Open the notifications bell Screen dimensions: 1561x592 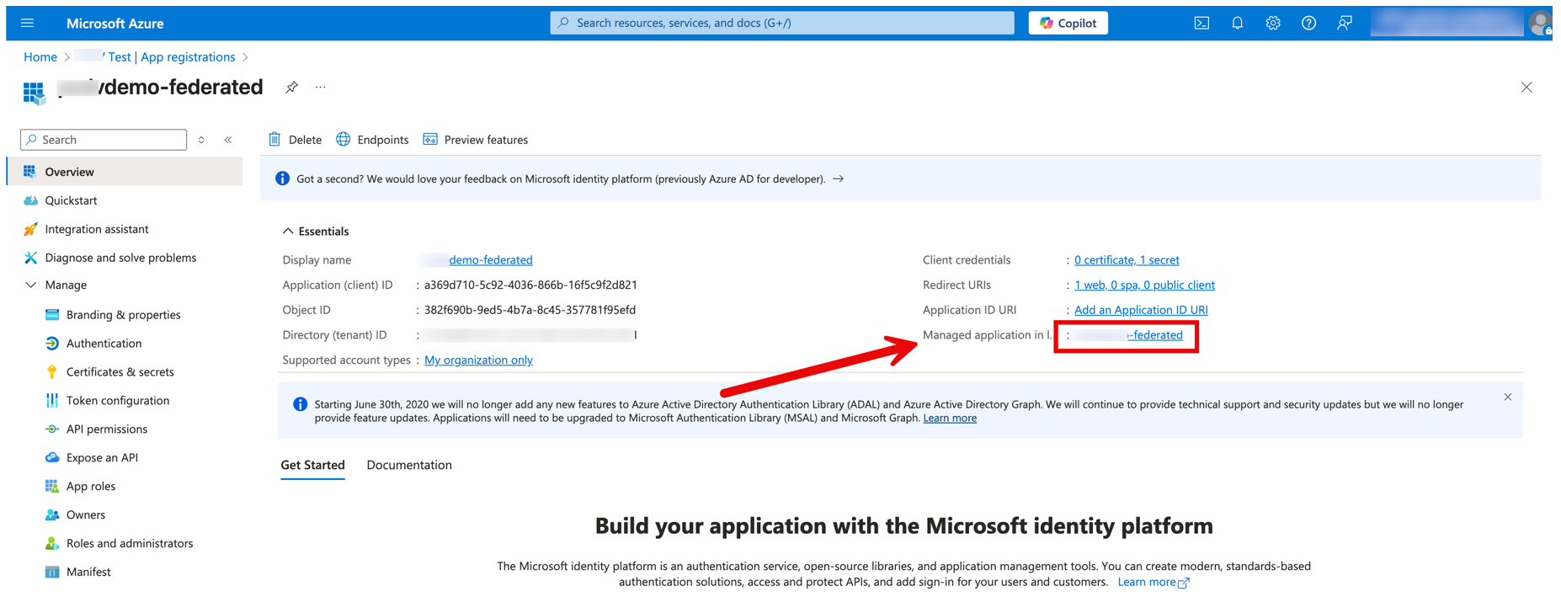click(x=1237, y=23)
